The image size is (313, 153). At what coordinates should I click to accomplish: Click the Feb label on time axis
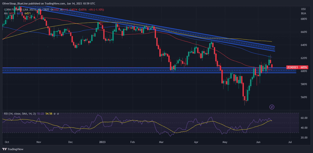(x=132, y=142)
